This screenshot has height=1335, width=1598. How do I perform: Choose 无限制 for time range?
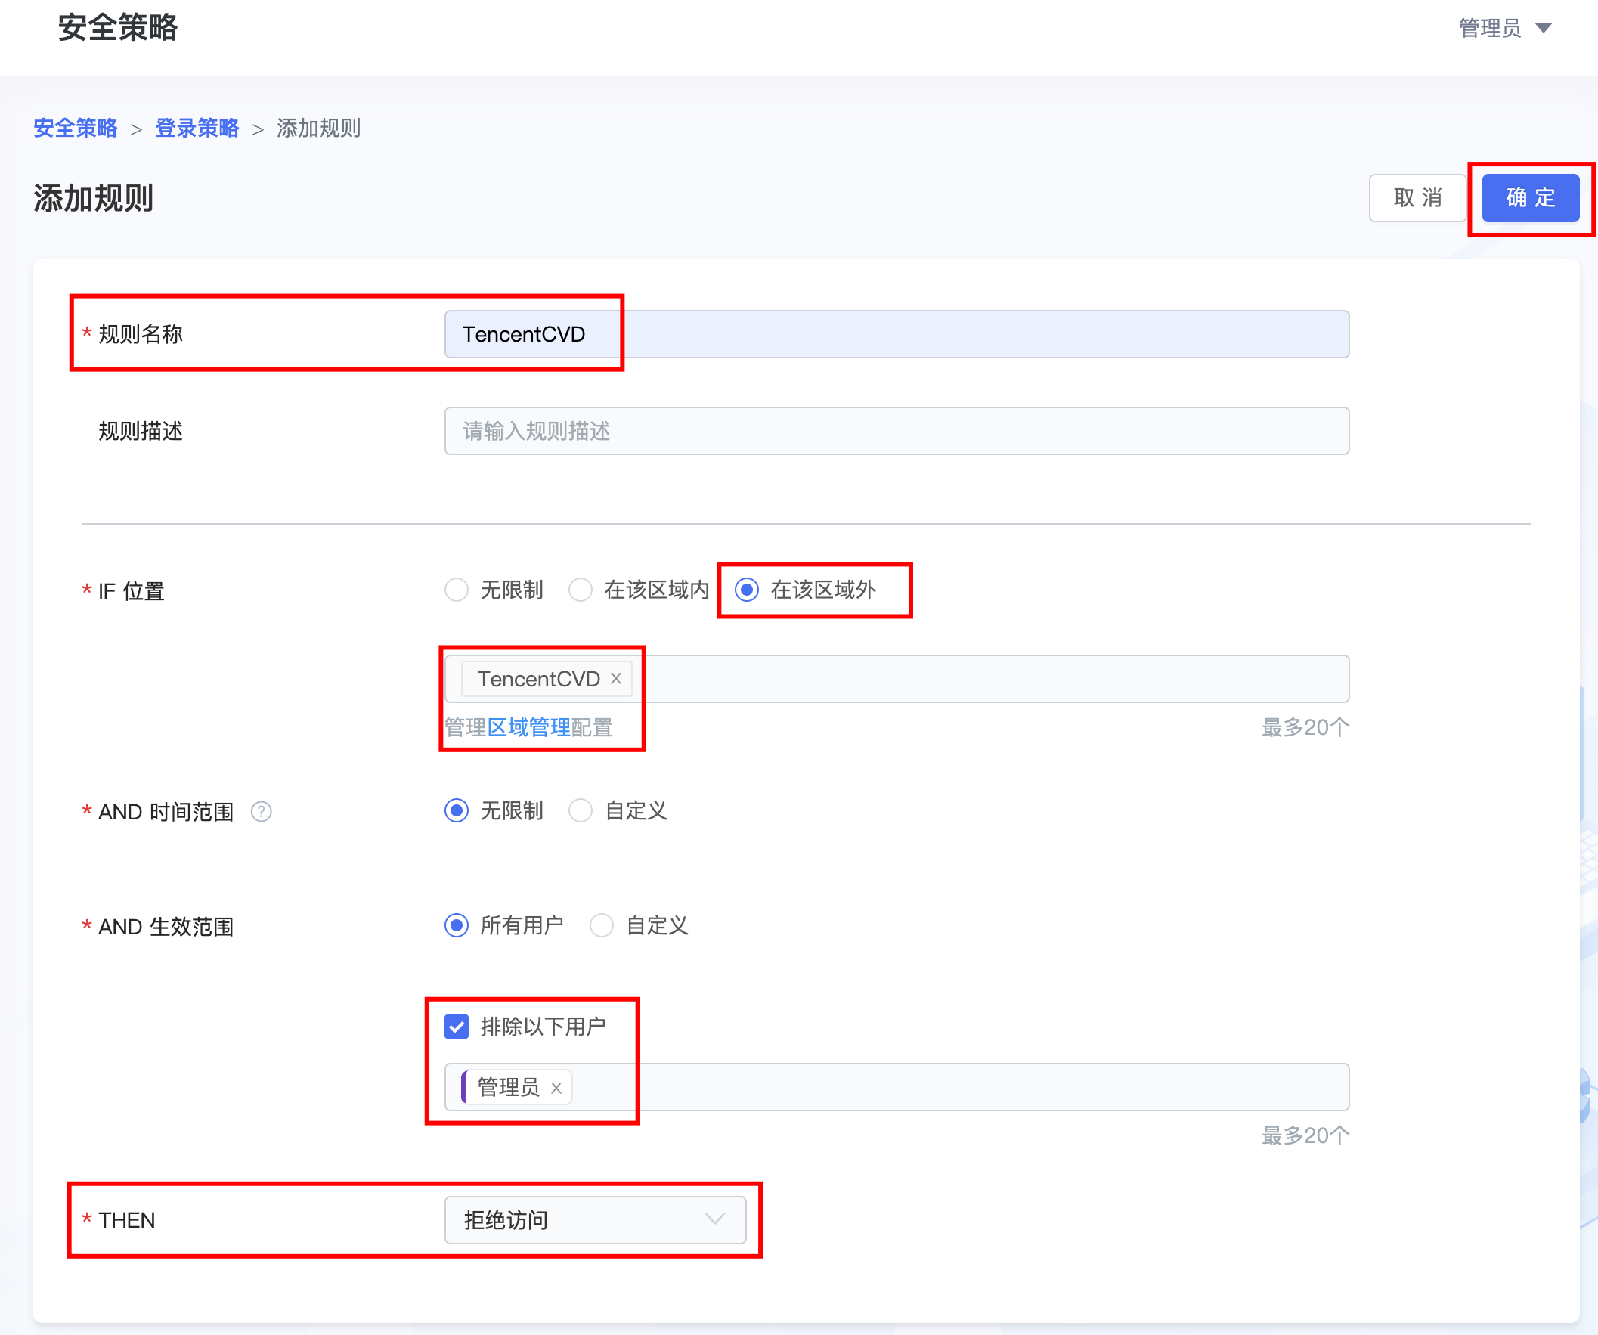click(x=457, y=810)
